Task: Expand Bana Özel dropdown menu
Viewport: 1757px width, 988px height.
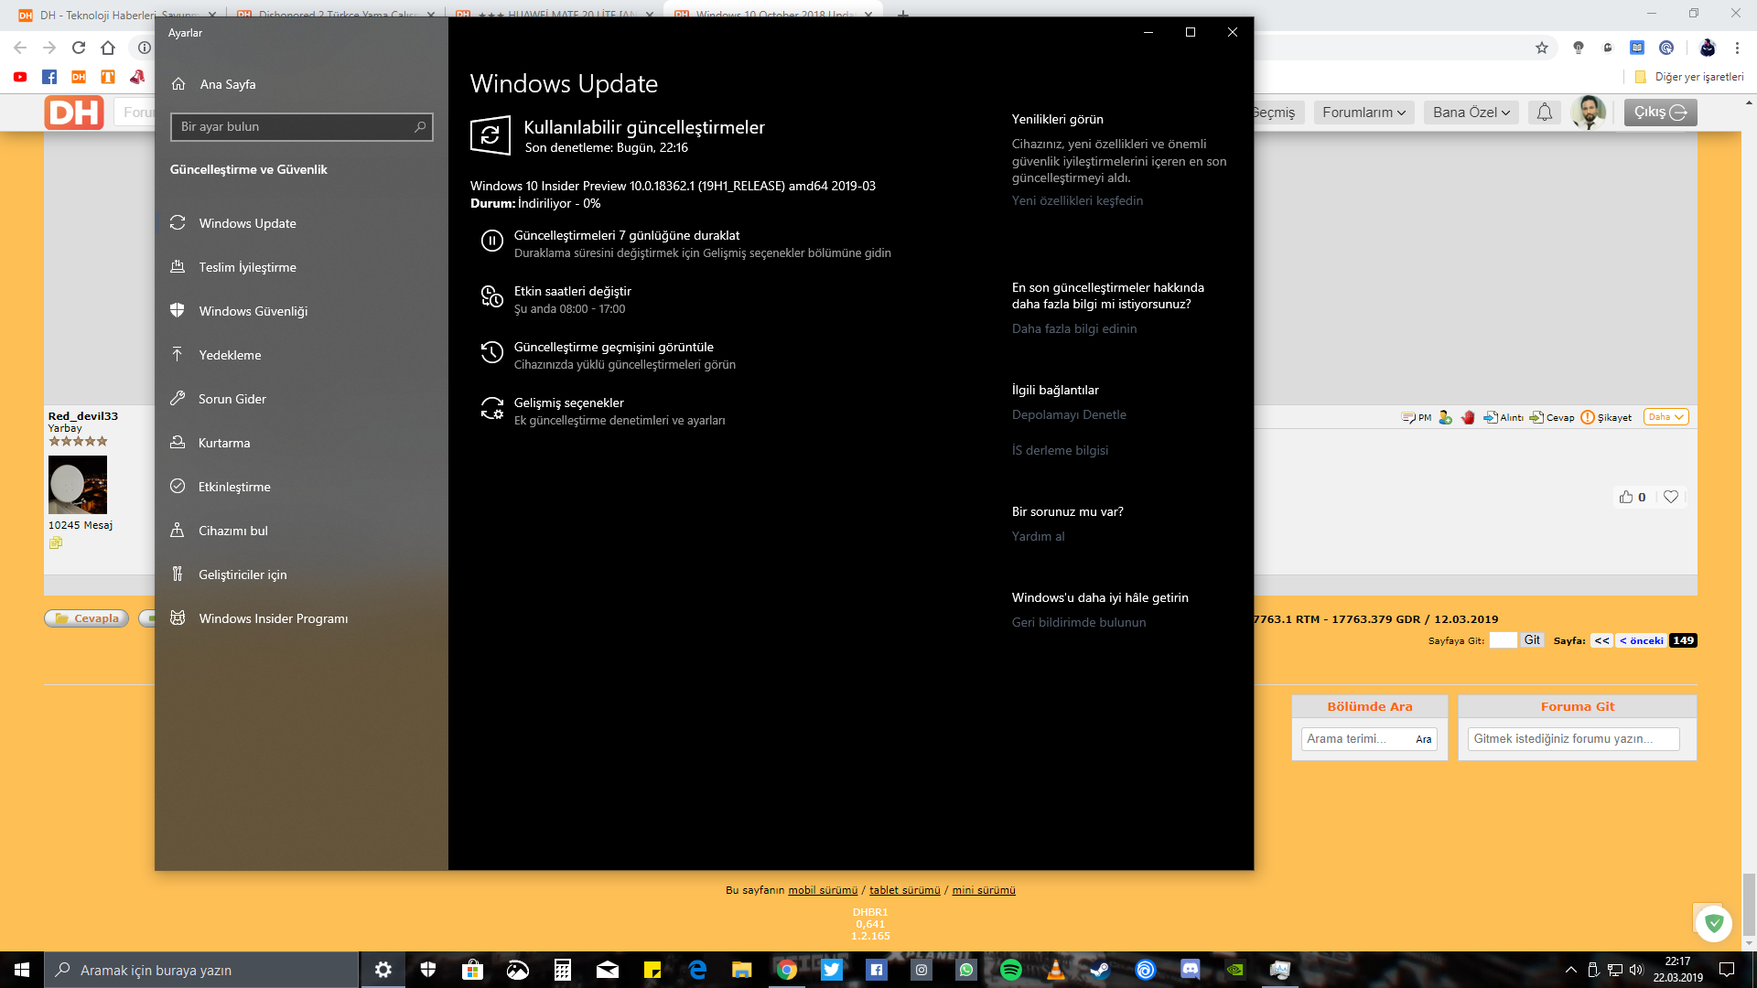Action: tap(1471, 113)
